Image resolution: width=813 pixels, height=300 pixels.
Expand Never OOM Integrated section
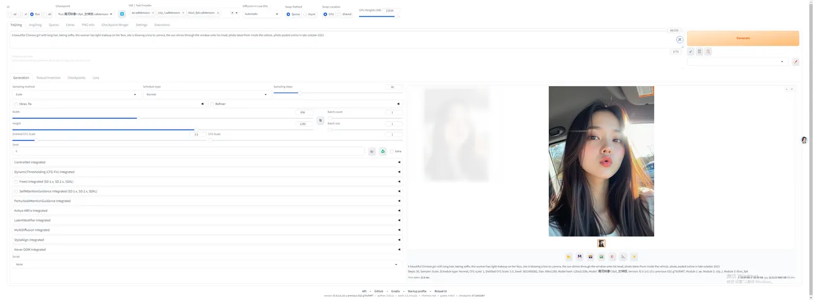(206, 250)
